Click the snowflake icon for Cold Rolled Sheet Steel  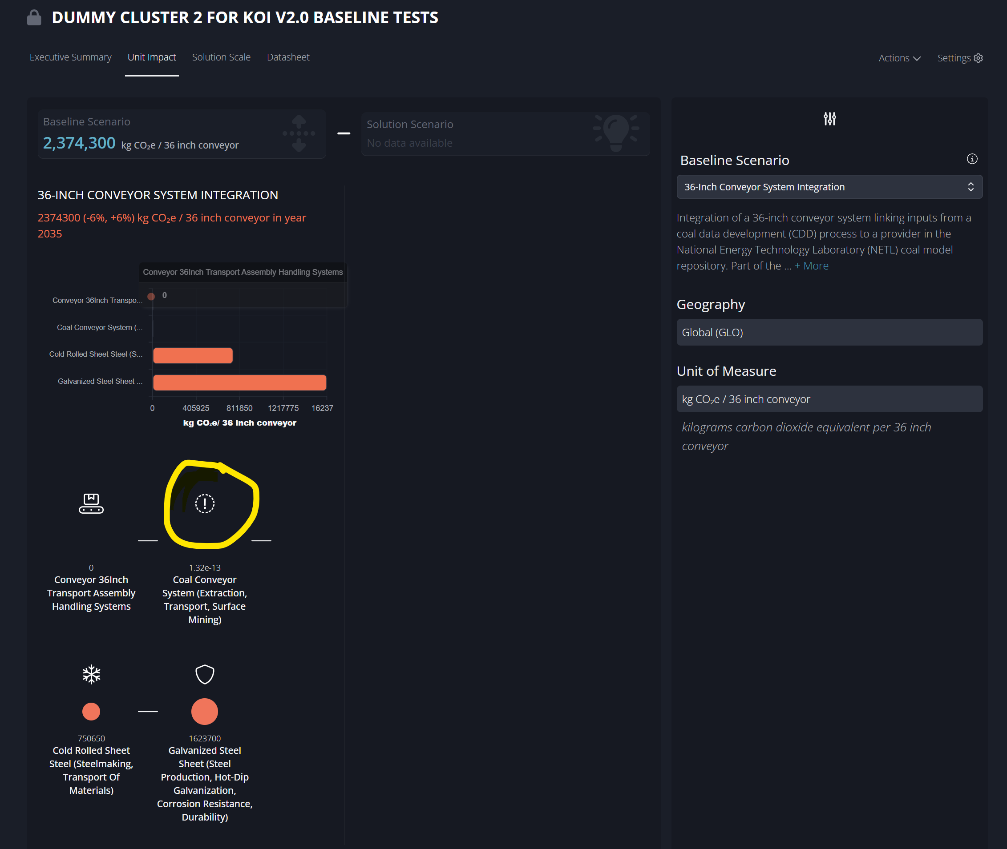pyautogui.click(x=91, y=674)
